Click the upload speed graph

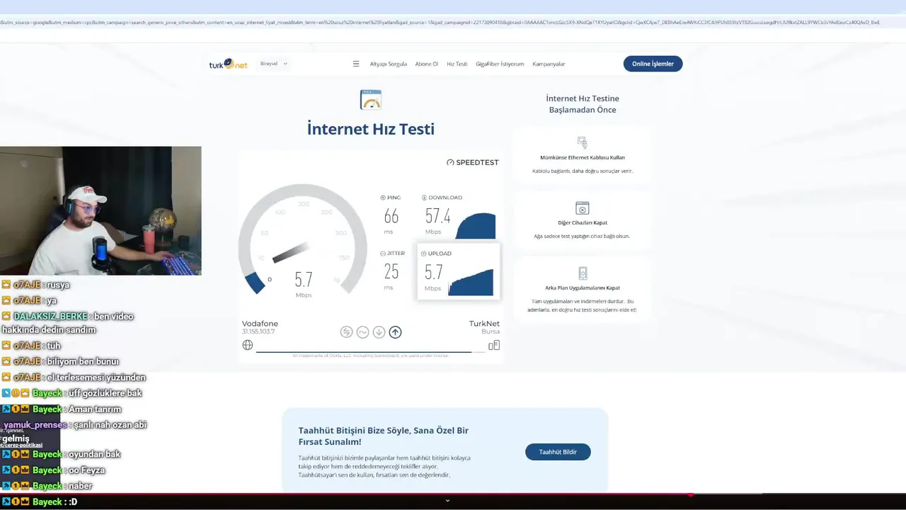[471, 282]
